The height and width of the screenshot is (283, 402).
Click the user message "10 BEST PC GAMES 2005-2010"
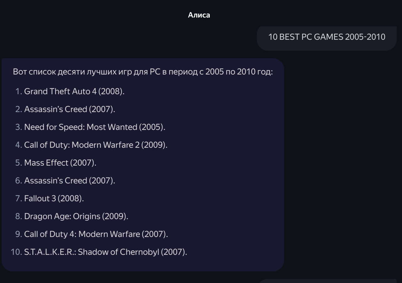pos(326,37)
